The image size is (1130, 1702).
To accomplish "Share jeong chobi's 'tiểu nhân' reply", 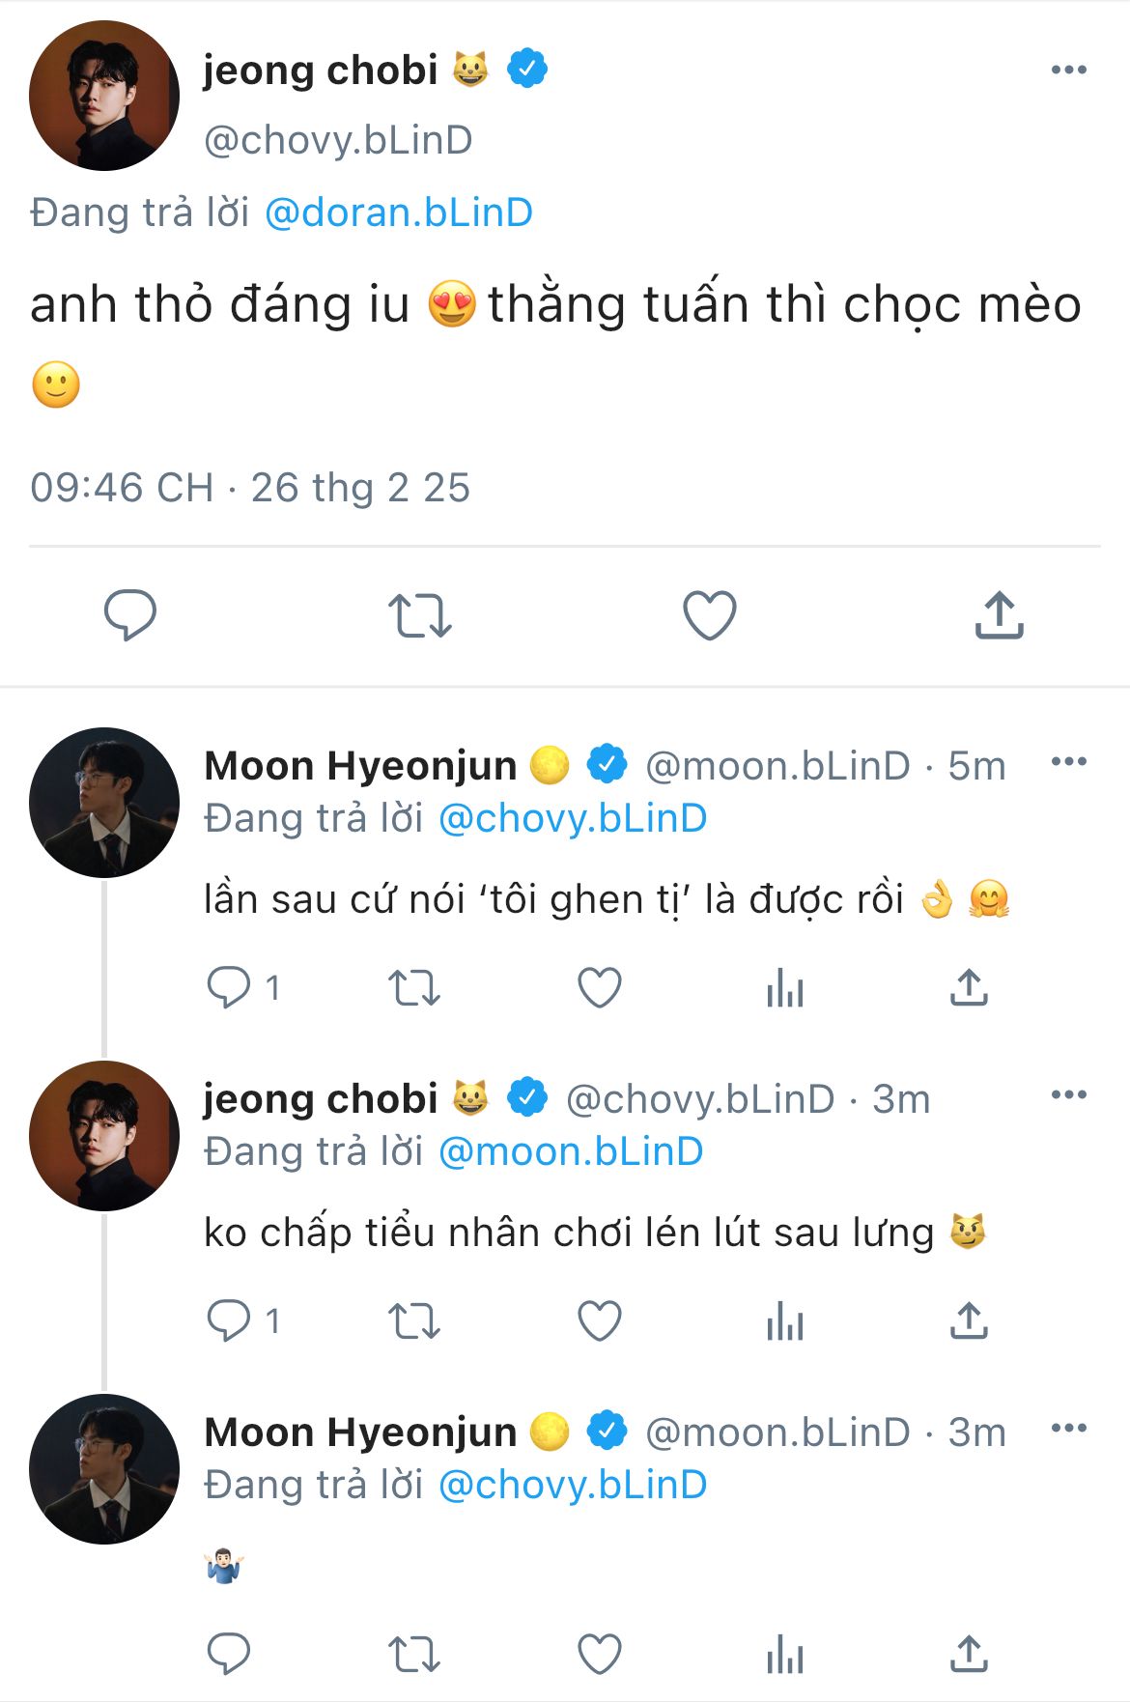I will point(968,1320).
